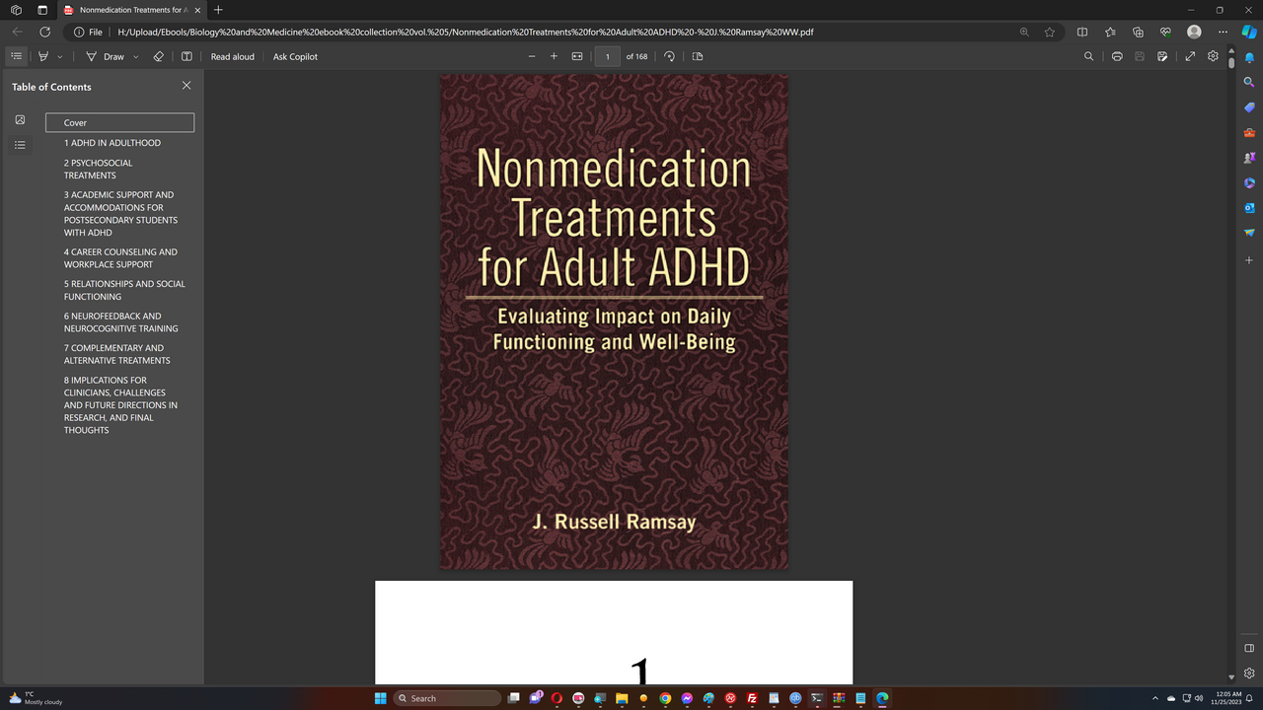Show hidden system tray icons chevron
The width and height of the screenshot is (1263, 710).
pos(1154,698)
